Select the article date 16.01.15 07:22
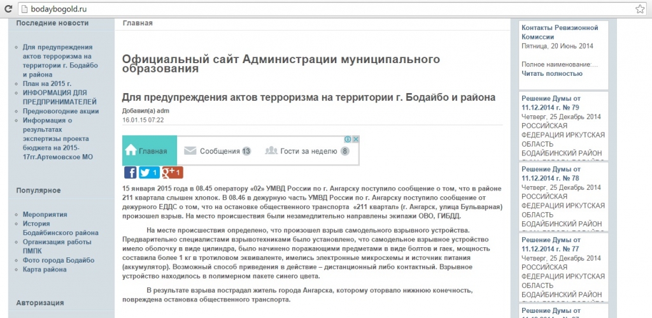This screenshot has width=652, height=318. pos(143,120)
